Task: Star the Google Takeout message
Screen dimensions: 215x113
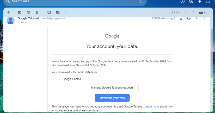Action: 181,18
